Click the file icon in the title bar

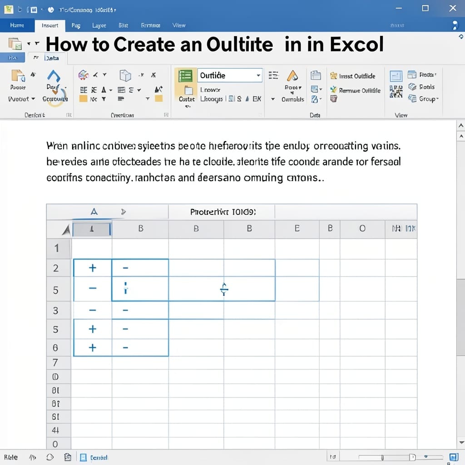(9, 9)
